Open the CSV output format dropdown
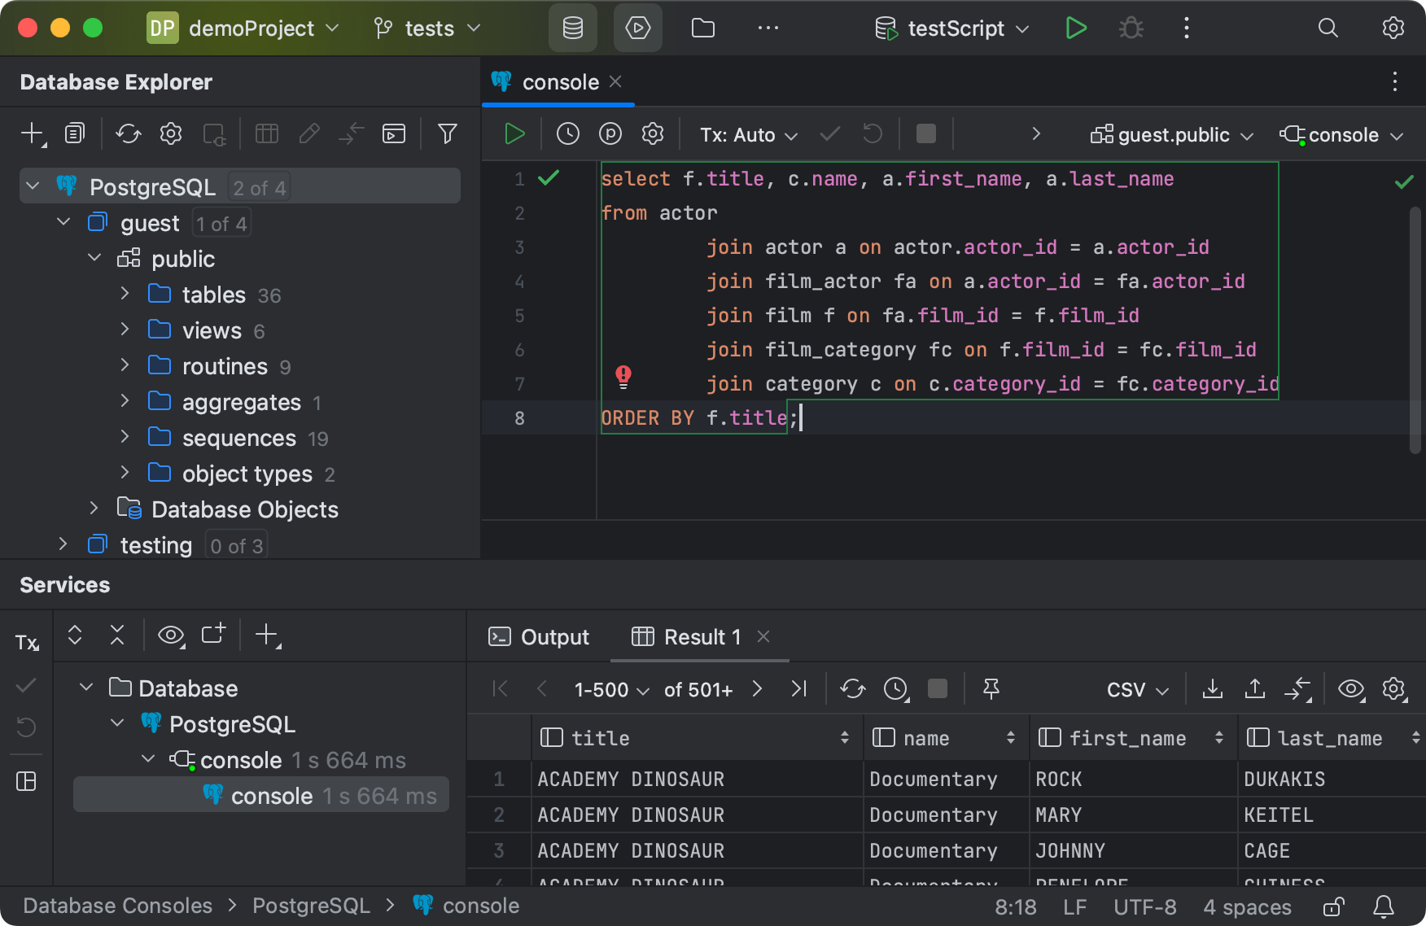1426x926 pixels. click(1135, 688)
